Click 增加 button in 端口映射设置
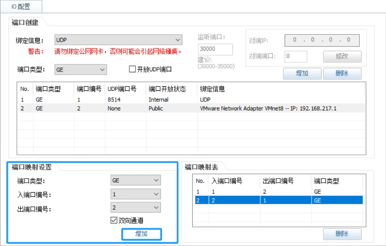 141,234
